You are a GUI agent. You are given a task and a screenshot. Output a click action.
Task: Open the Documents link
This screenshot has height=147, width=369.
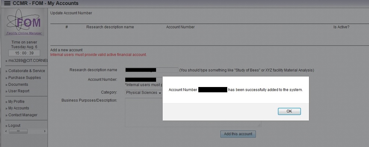[x=18, y=85]
